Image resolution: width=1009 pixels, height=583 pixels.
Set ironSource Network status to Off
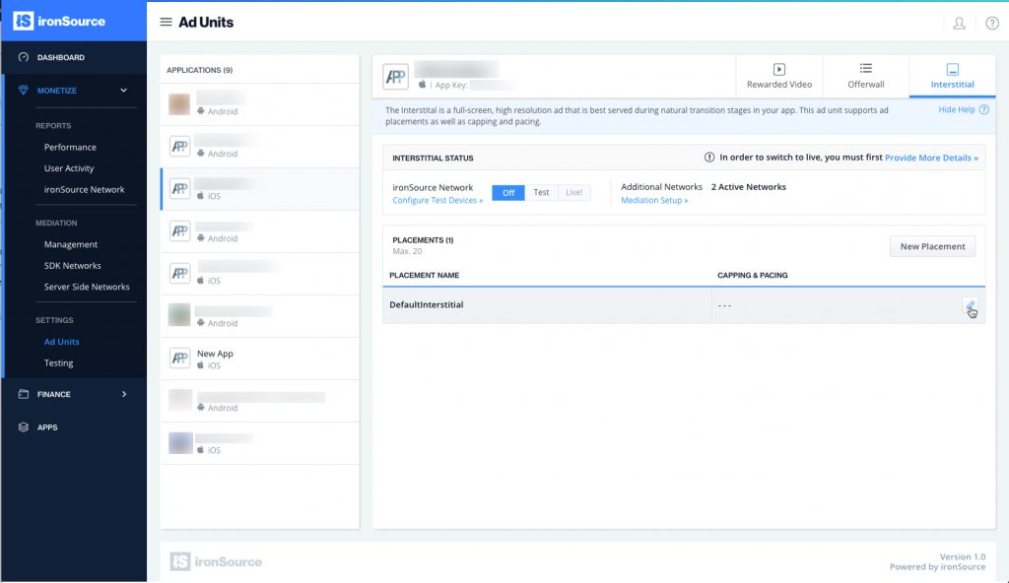(x=508, y=192)
